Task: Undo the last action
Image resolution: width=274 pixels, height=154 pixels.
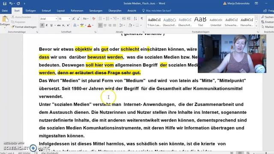Action: pyautogui.click(x=11, y=3)
